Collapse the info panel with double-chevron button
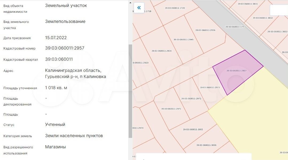 coord(139,8)
